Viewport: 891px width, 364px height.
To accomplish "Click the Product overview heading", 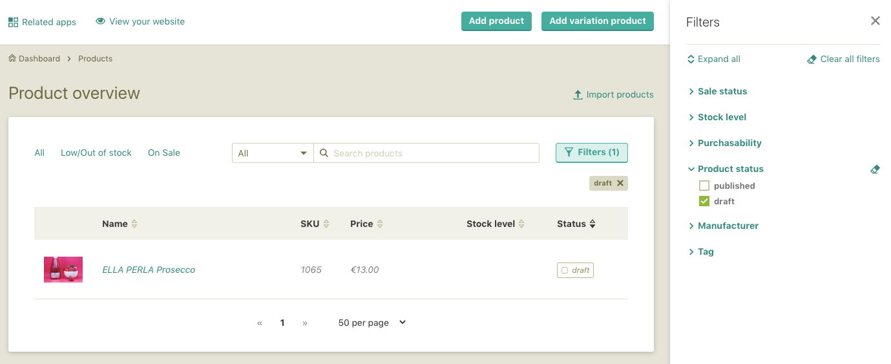I will (74, 93).
